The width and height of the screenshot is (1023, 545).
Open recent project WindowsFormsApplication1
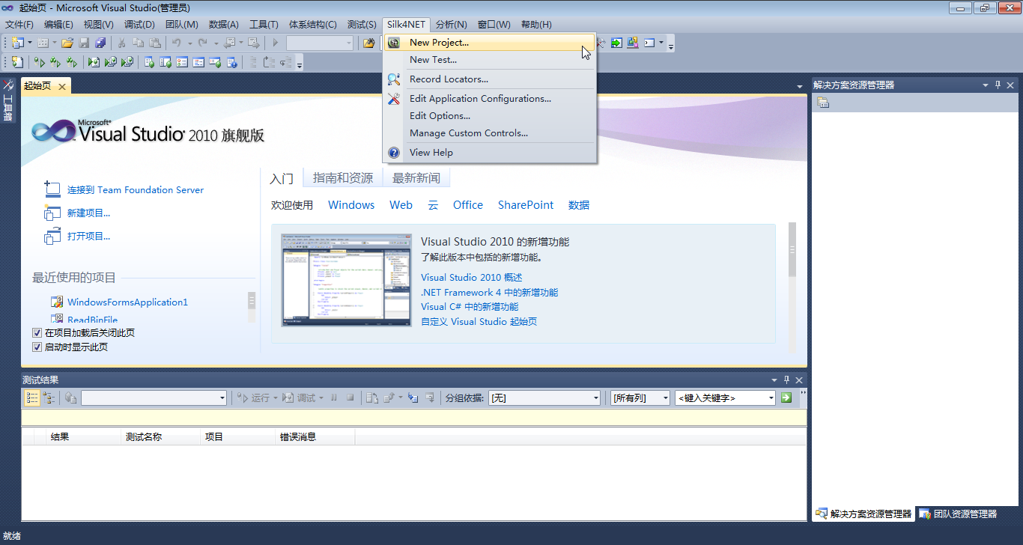point(127,302)
